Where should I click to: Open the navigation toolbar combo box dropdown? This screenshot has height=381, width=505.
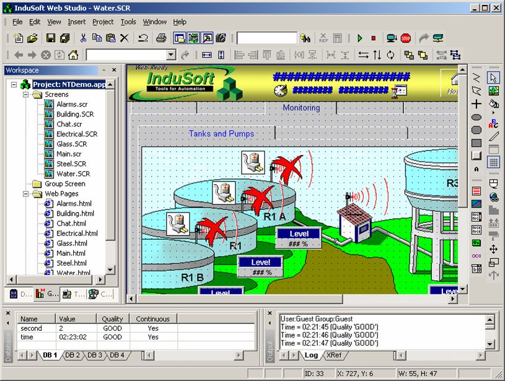coord(172,55)
